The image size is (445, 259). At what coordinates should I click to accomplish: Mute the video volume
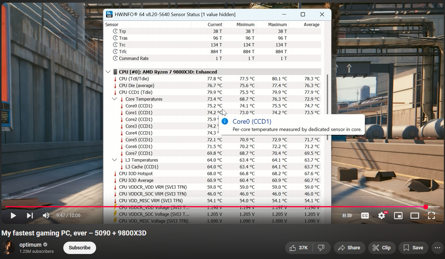46,216
